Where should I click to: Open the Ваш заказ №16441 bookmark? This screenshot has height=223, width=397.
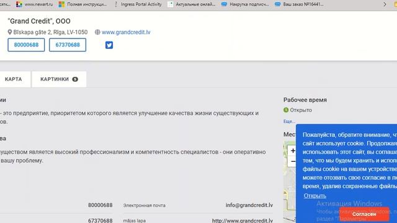pyautogui.click(x=299, y=4)
